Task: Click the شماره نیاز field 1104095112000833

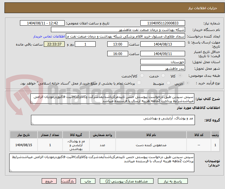Action: [163, 23]
